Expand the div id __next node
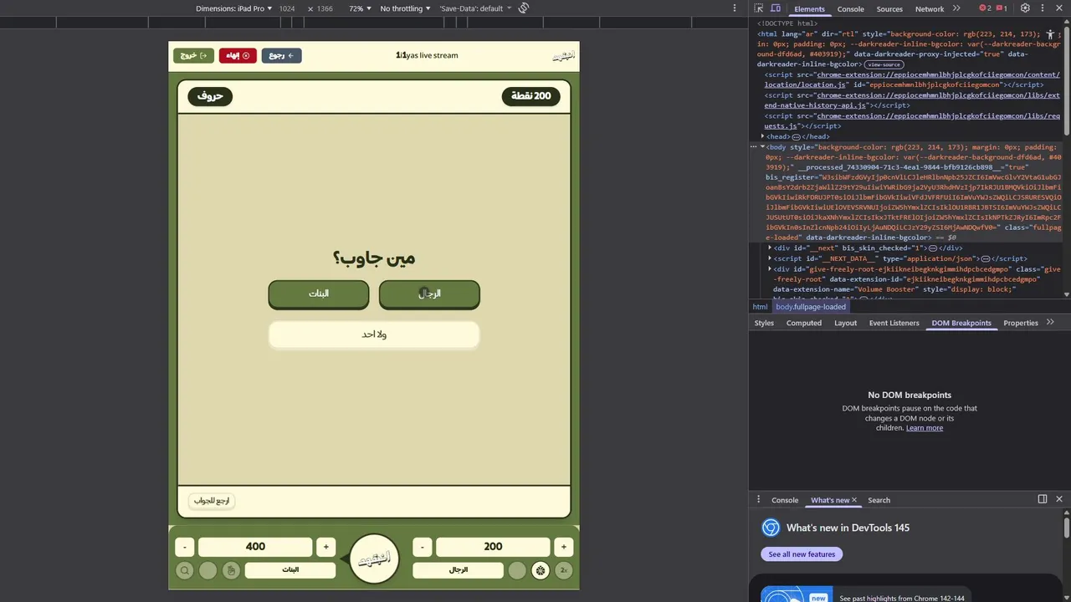 [x=770, y=247]
